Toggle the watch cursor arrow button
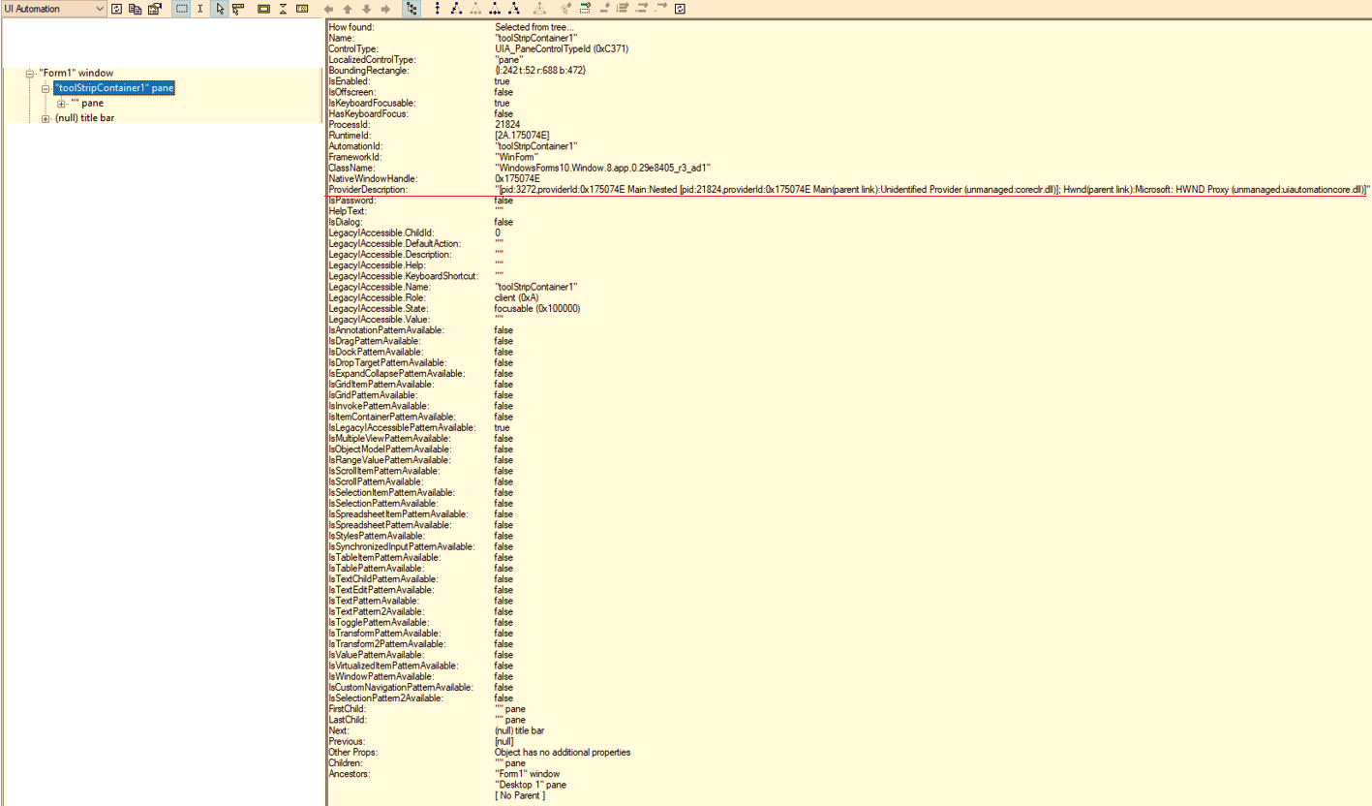This screenshot has width=1372, height=806. click(220, 9)
